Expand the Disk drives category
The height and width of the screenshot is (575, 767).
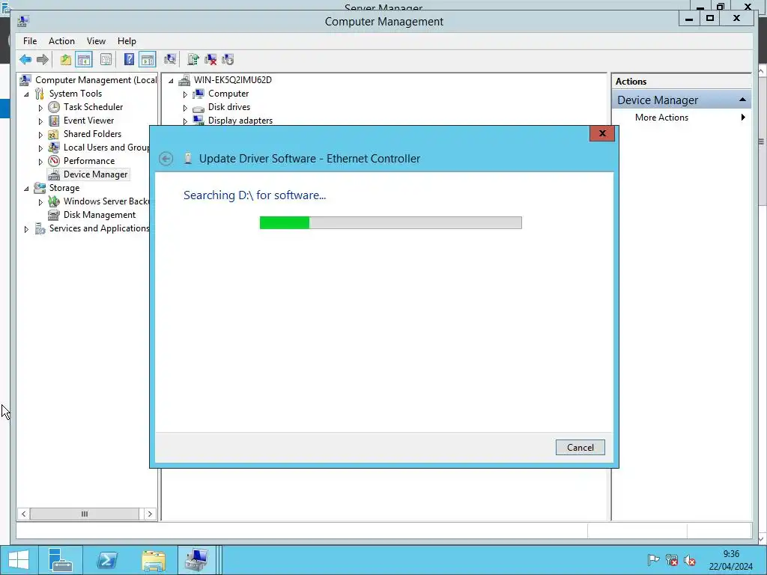point(186,108)
